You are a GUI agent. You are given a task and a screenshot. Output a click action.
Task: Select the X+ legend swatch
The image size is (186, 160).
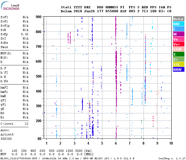point(179,59)
